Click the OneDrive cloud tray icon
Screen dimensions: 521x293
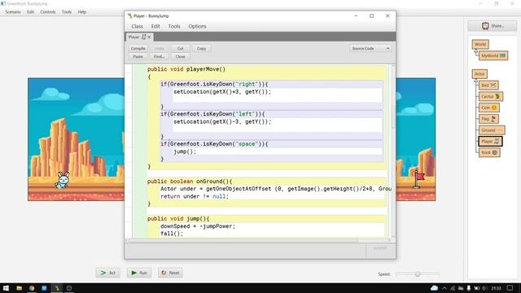tap(434, 288)
